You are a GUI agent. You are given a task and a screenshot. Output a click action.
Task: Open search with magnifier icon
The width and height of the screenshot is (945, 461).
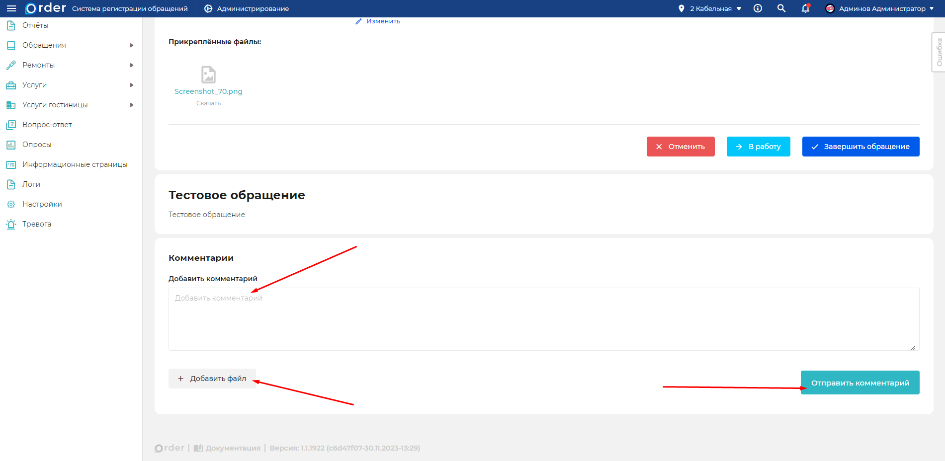tap(781, 8)
